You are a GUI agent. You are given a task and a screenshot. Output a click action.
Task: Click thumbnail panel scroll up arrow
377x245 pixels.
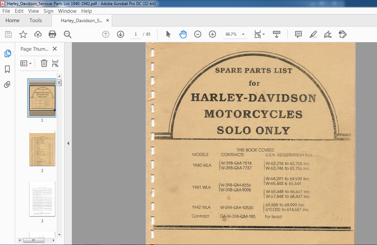pos(59,76)
